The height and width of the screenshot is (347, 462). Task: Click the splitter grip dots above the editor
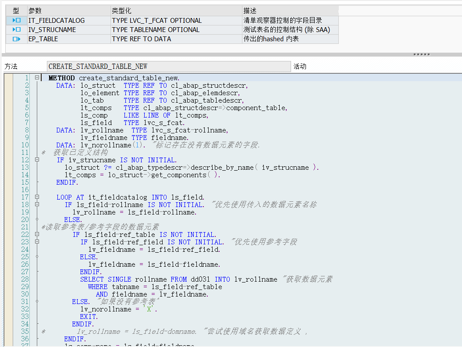422,54
